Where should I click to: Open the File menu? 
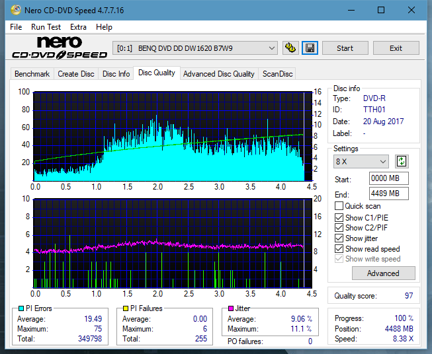pos(16,27)
